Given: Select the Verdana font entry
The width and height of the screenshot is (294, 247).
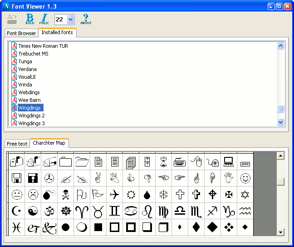Looking at the screenshot, I should [x=27, y=69].
